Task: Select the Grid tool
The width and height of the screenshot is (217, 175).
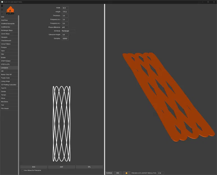Action: [x=9, y=17]
